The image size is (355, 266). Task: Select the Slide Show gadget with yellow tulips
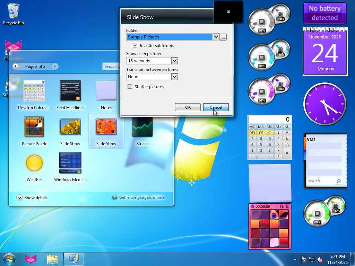70,127
